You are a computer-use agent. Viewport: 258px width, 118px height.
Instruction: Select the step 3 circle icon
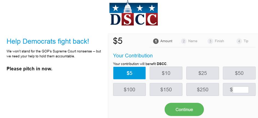pyautogui.click(x=210, y=41)
